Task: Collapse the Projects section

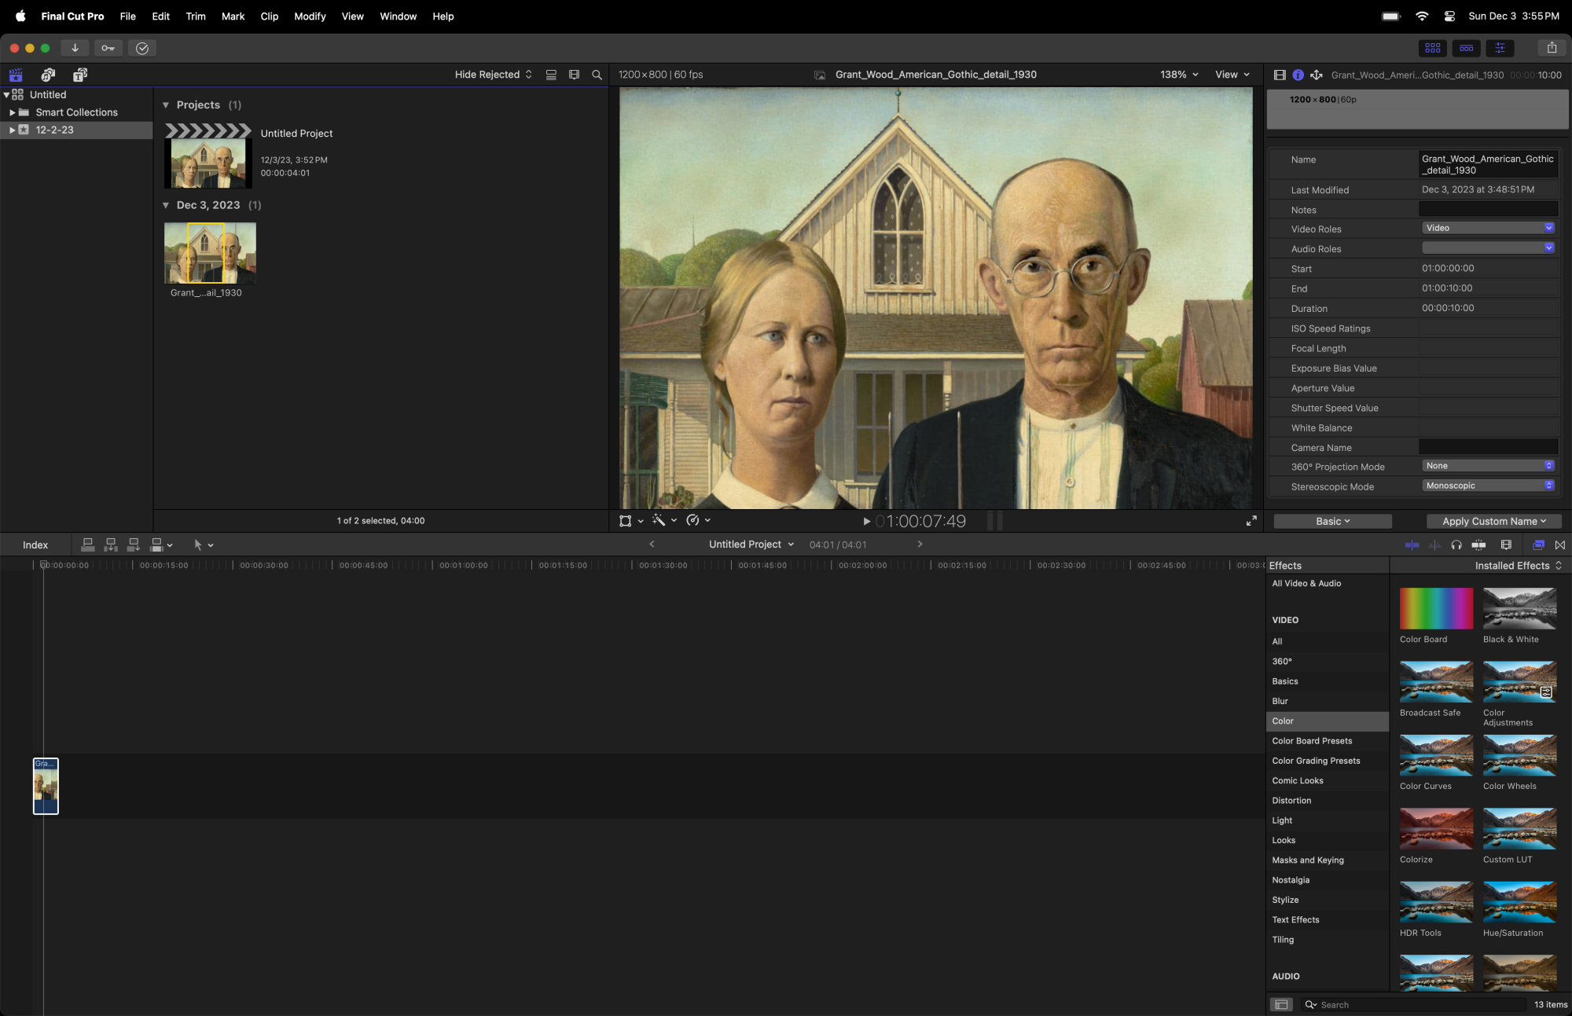Action: [166, 105]
